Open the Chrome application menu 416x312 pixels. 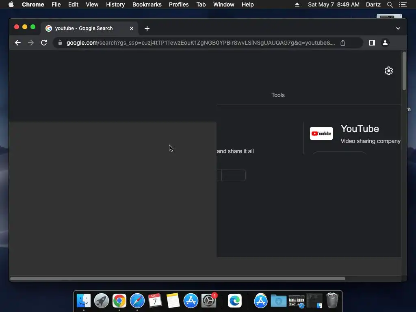coord(33,4)
